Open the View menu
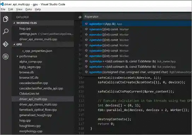Screen dimensions: 192x135 click(x=19, y=9)
